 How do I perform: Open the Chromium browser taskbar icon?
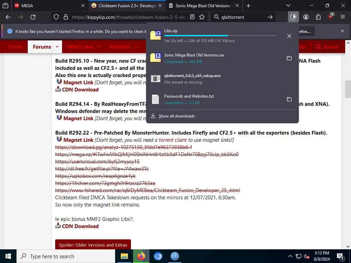point(158,256)
